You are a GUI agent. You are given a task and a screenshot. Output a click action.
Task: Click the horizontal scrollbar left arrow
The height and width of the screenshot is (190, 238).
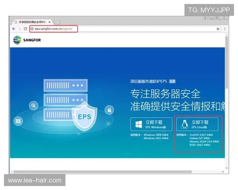pos(12,172)
